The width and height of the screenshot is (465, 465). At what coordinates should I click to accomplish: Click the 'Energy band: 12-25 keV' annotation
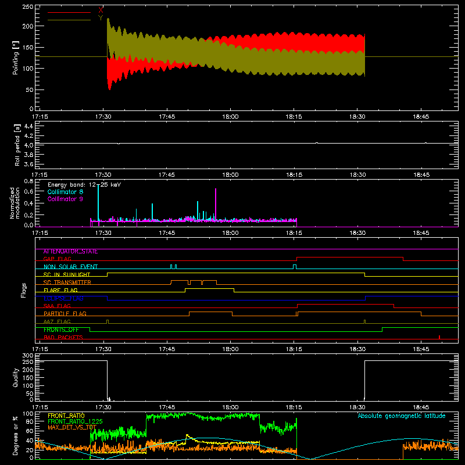[84, 185]
